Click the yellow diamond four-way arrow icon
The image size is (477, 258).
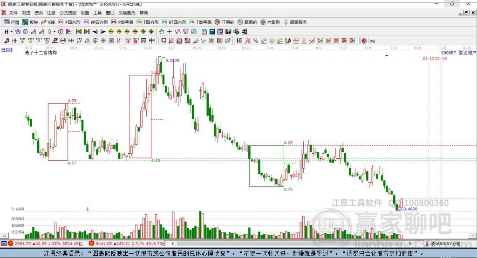click(143, 32)
